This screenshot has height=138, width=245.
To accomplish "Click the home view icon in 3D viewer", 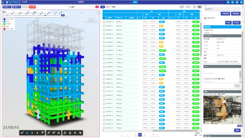I will pyautogui.click(x=82, y=12).
